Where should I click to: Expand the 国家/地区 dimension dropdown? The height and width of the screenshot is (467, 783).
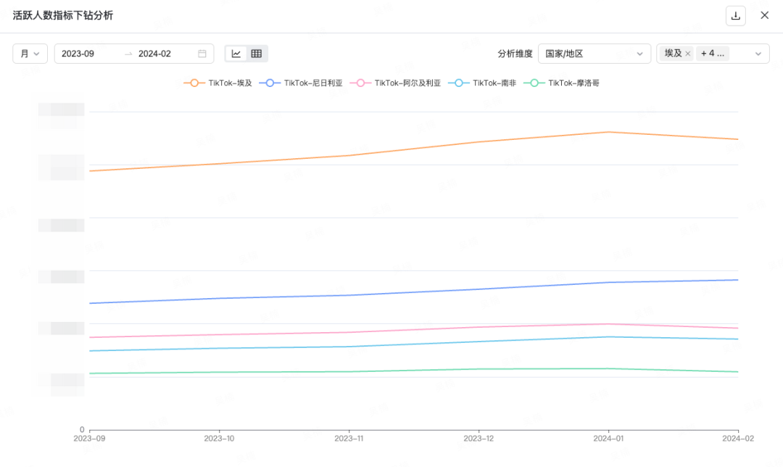coord(594,54)
